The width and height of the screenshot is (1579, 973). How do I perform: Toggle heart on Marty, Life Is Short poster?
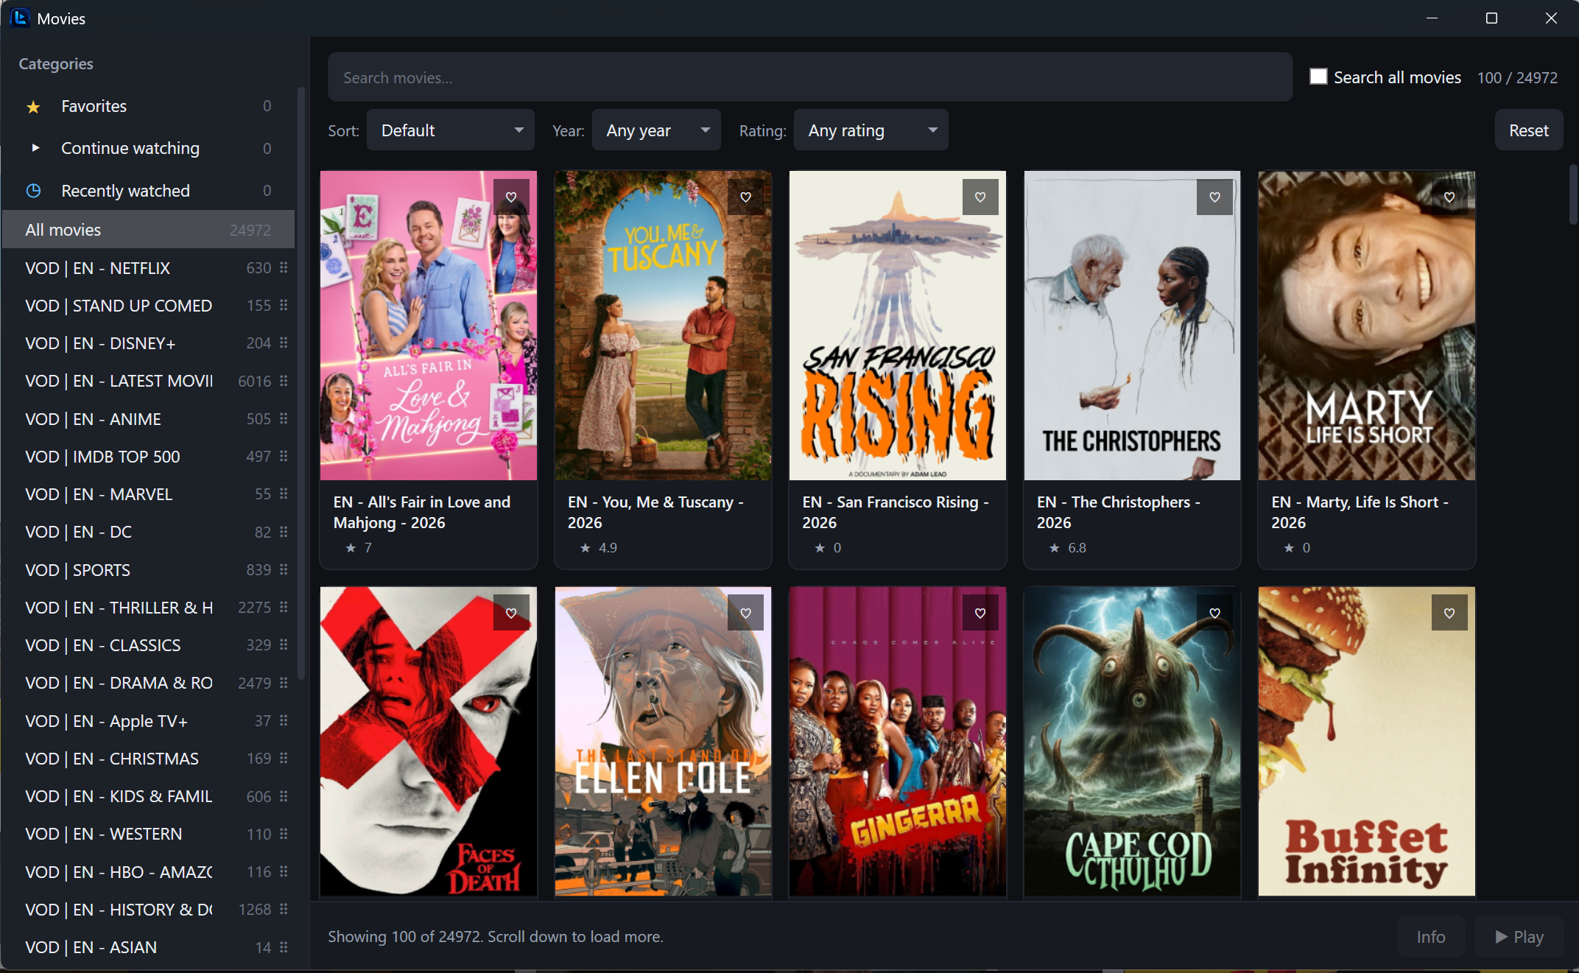pos(1449,197)
